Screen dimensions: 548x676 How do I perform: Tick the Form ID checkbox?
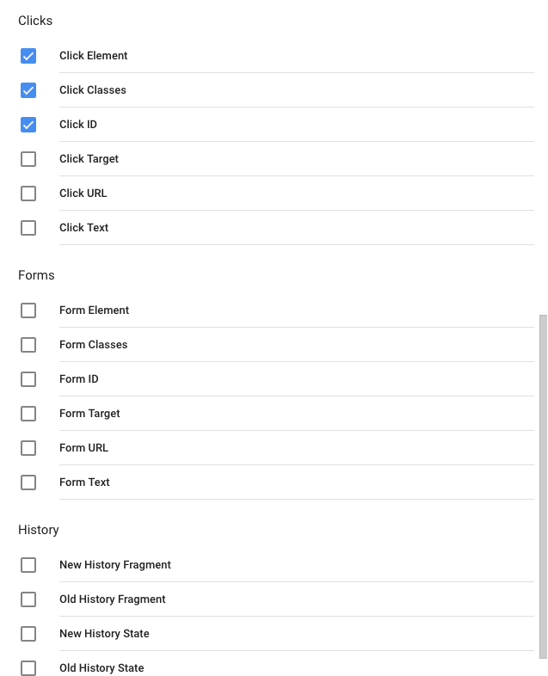pos(28,379)
